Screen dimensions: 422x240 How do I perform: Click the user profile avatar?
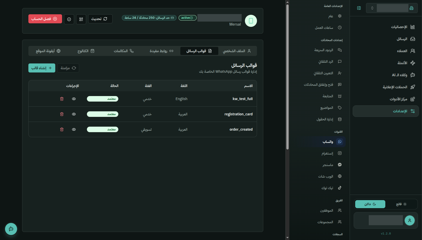410,220
